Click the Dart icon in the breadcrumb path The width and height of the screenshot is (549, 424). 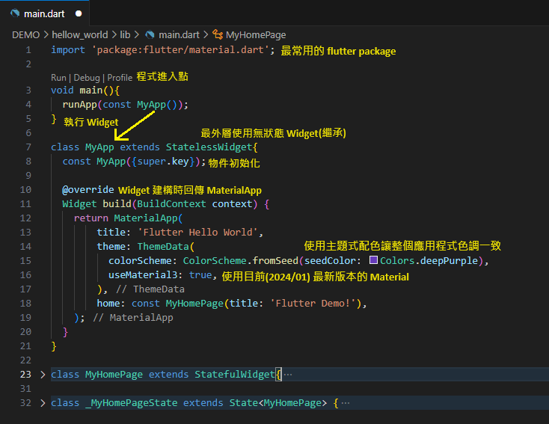(150, 34)
